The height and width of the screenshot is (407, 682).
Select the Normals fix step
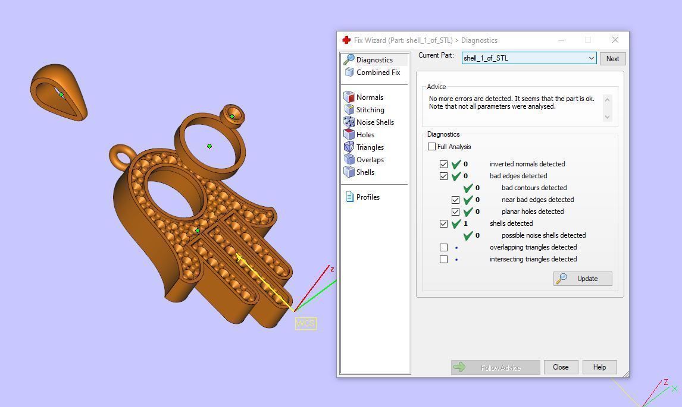370,97
